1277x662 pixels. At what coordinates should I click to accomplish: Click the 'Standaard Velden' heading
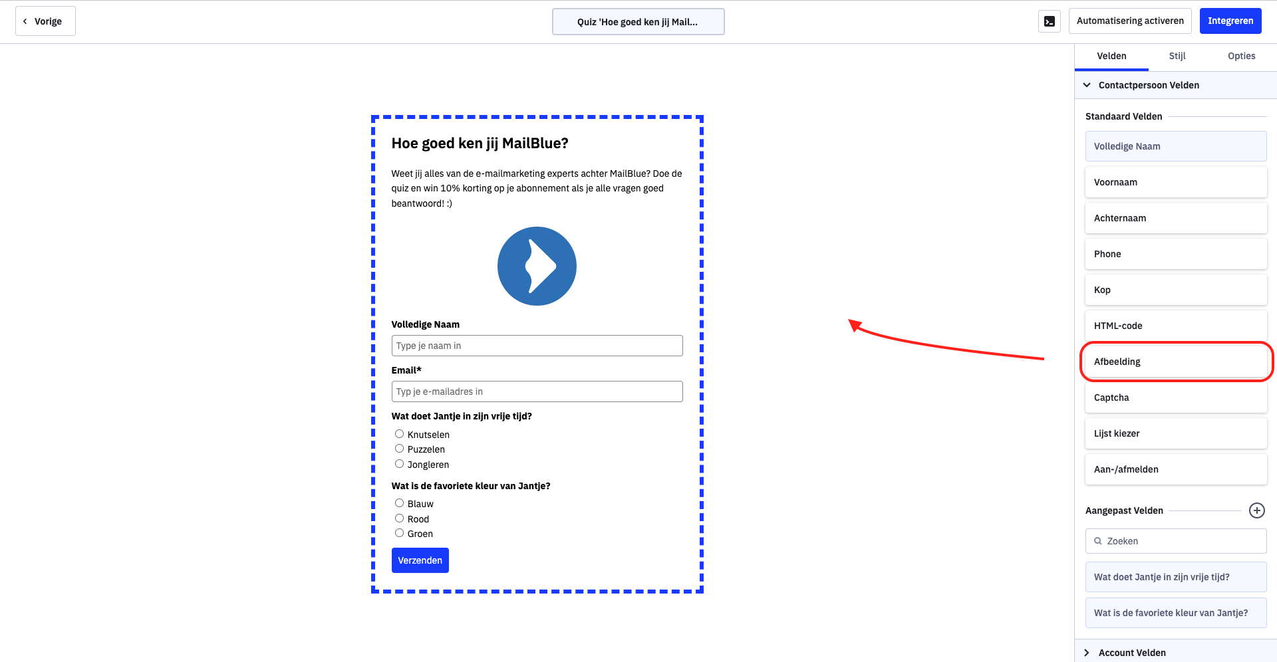[1123, 116]
